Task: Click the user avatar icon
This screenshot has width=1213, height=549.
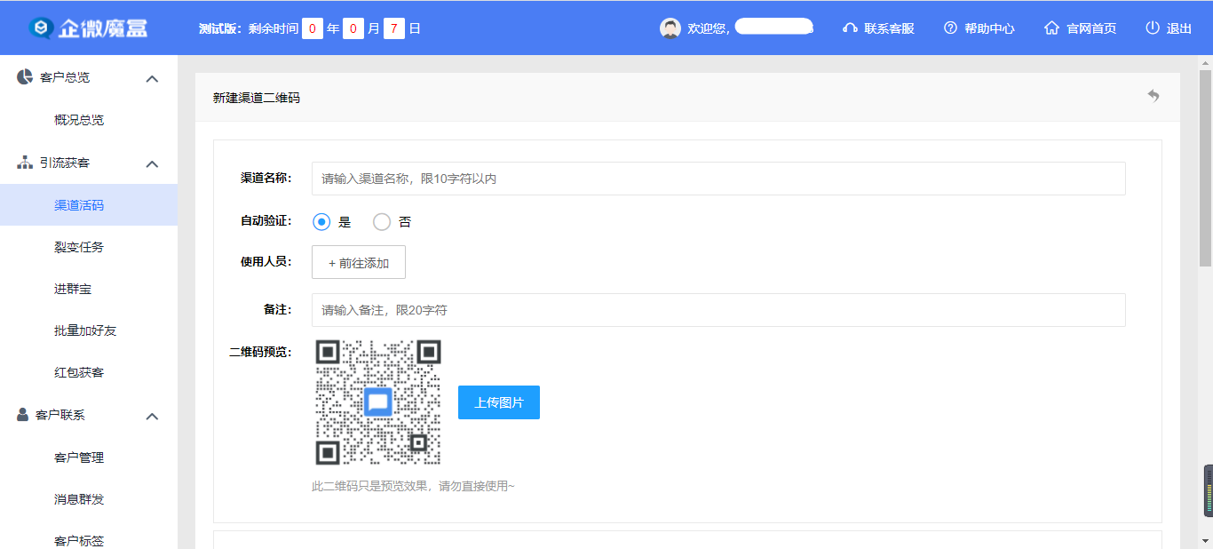Action: pyautogui.click(x=670, y=28)
